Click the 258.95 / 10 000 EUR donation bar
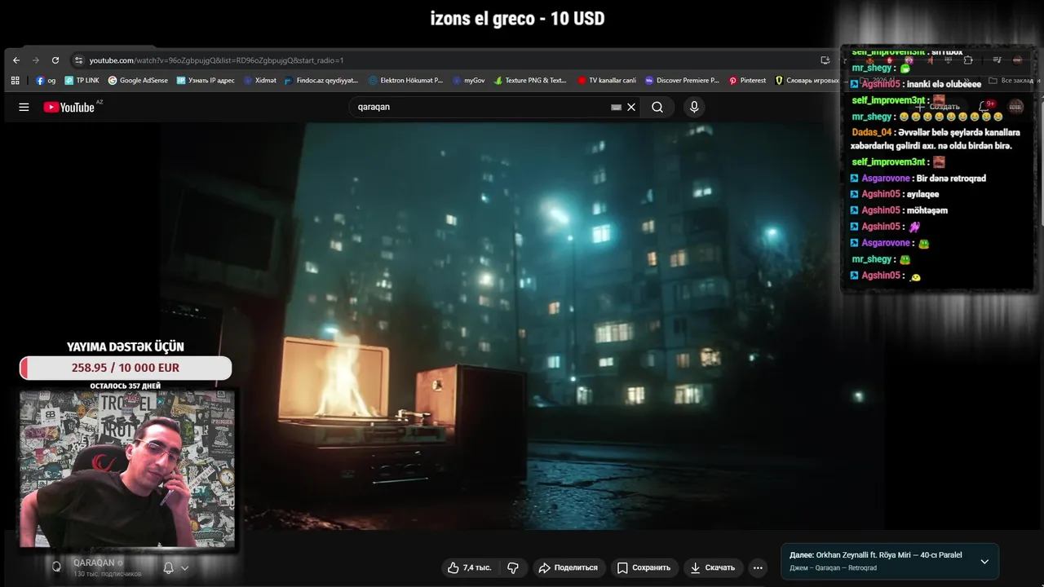 [x=126, y=368]
